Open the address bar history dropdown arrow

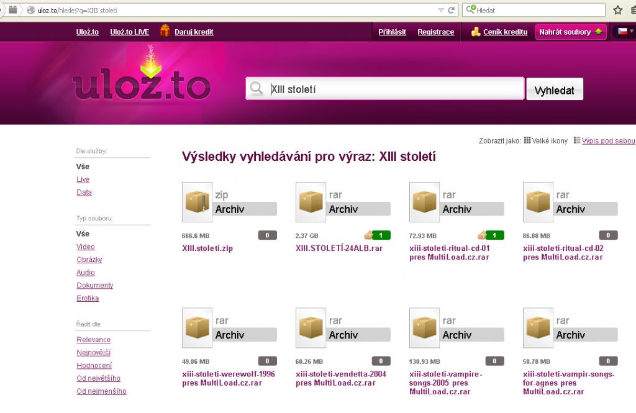click(x=441, y=10)
